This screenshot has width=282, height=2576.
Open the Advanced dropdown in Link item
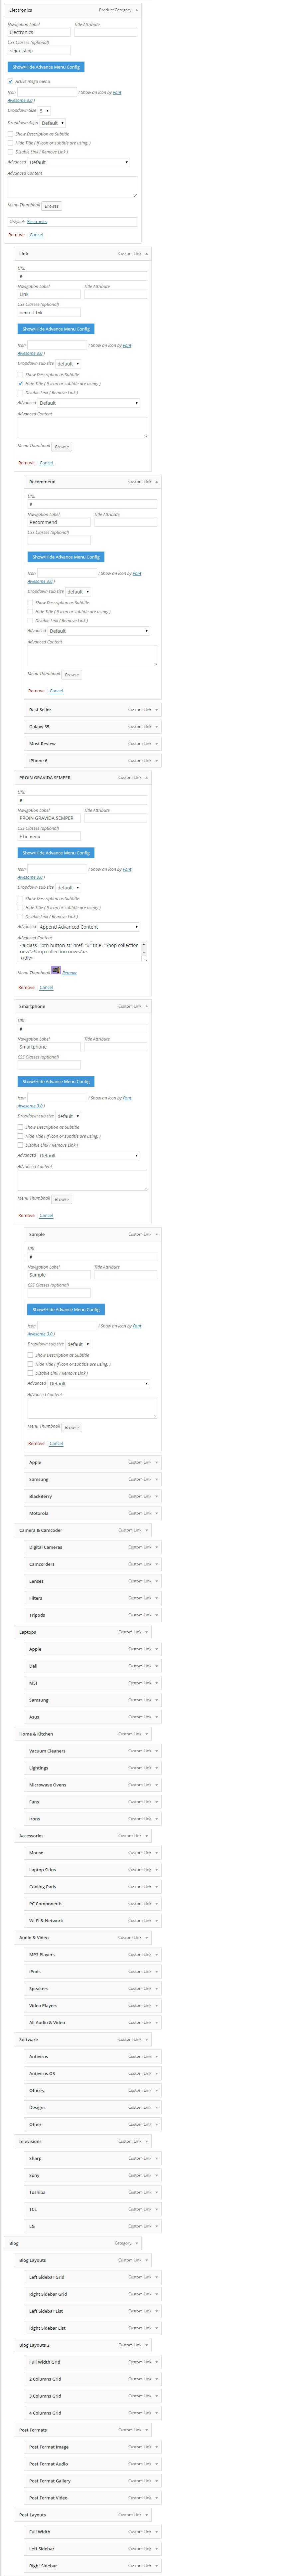(x=89, y=403)
